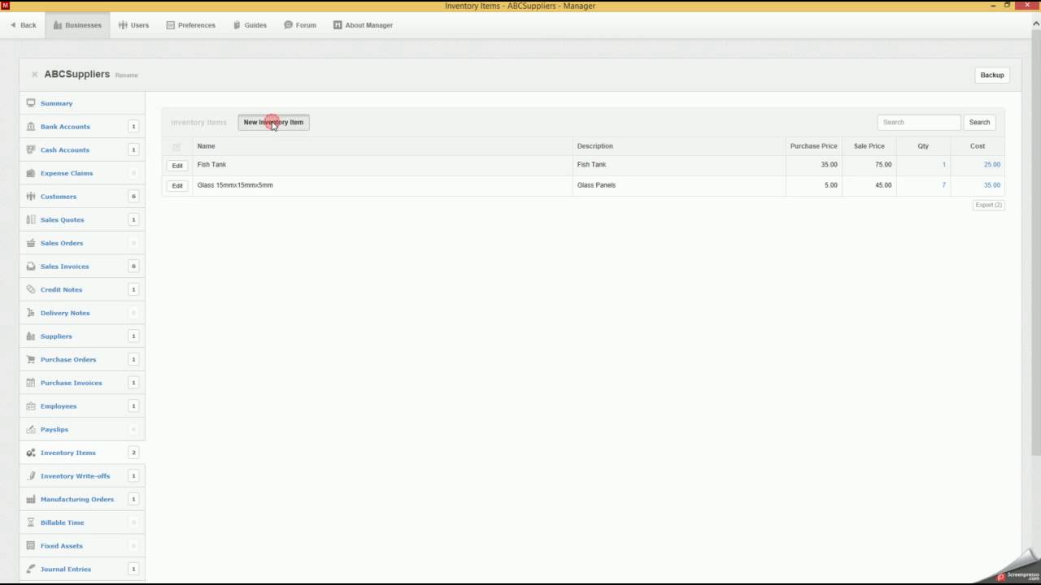Click the Glass Panels description cell
This screenshot has width=1041, height=585.
679,185
